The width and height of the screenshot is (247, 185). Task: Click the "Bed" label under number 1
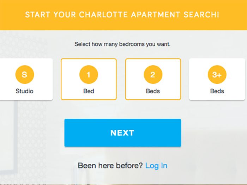click(89, 91)
